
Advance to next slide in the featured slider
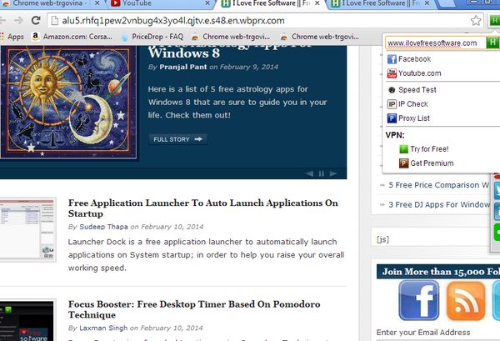pos(333,173)
